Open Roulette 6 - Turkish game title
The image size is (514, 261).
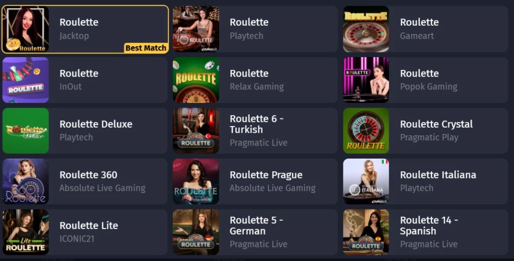(256, 124)
